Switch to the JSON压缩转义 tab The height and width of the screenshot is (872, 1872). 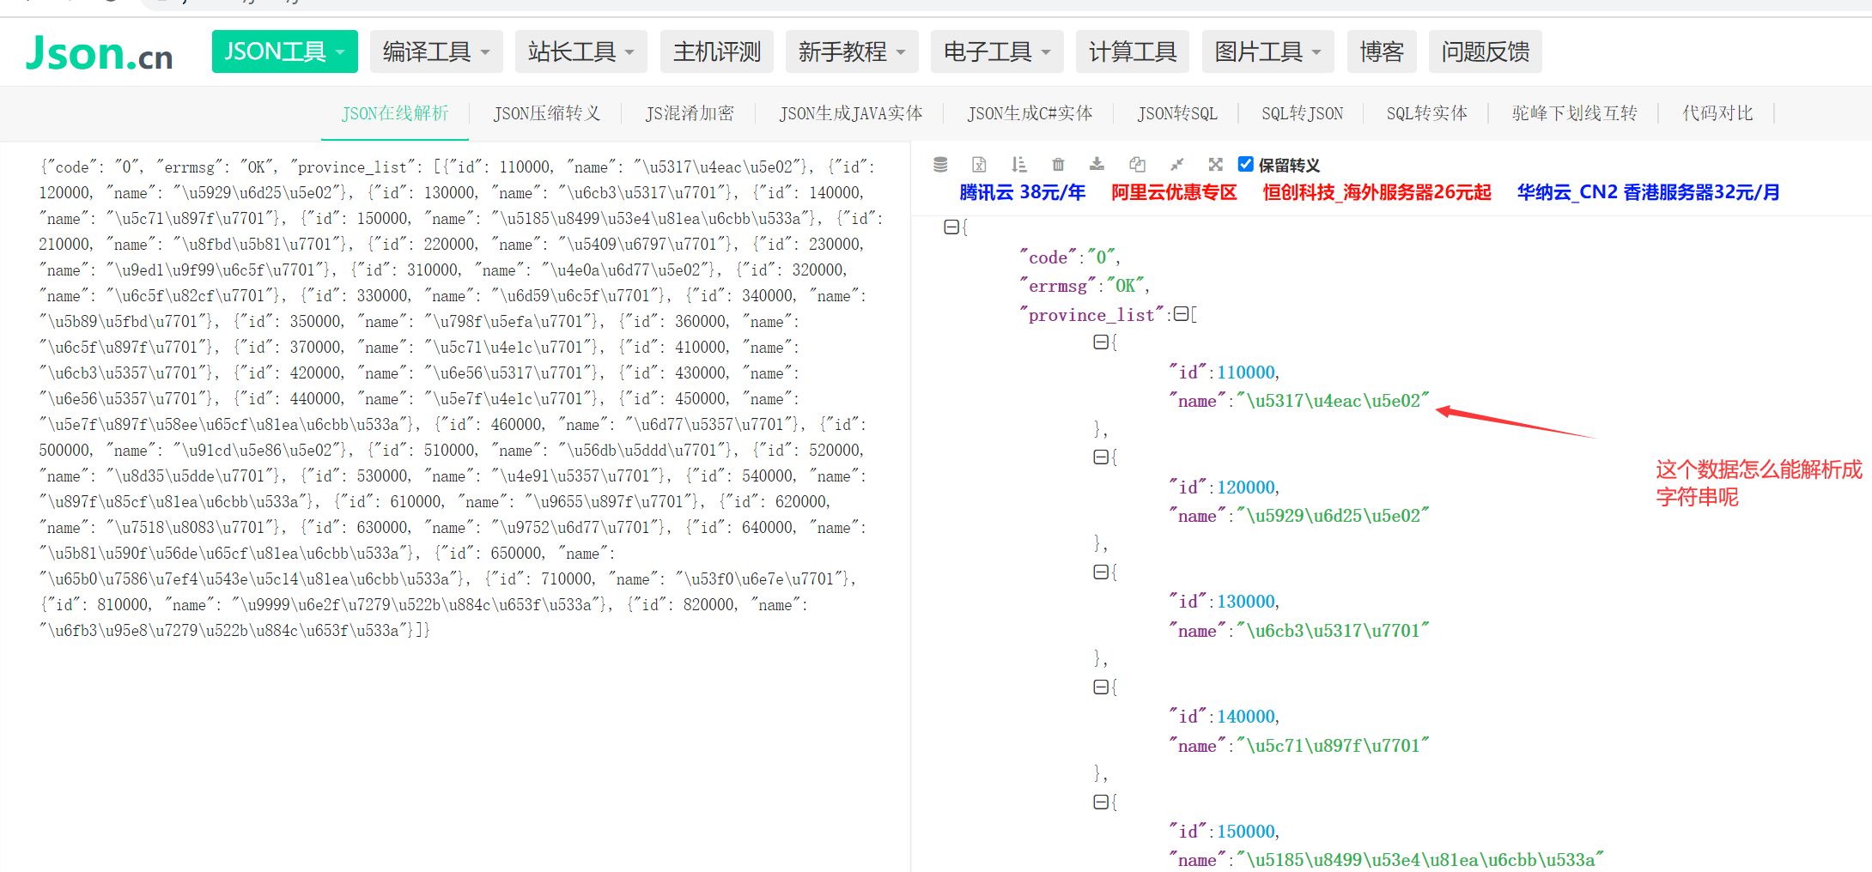pyautogui.click(x=546, y=113)
